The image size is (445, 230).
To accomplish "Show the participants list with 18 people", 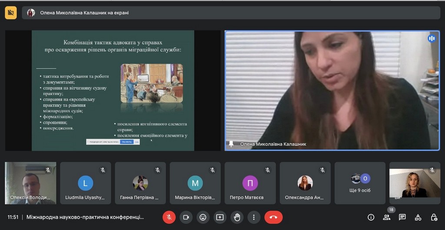I will [x=386, y=217].
